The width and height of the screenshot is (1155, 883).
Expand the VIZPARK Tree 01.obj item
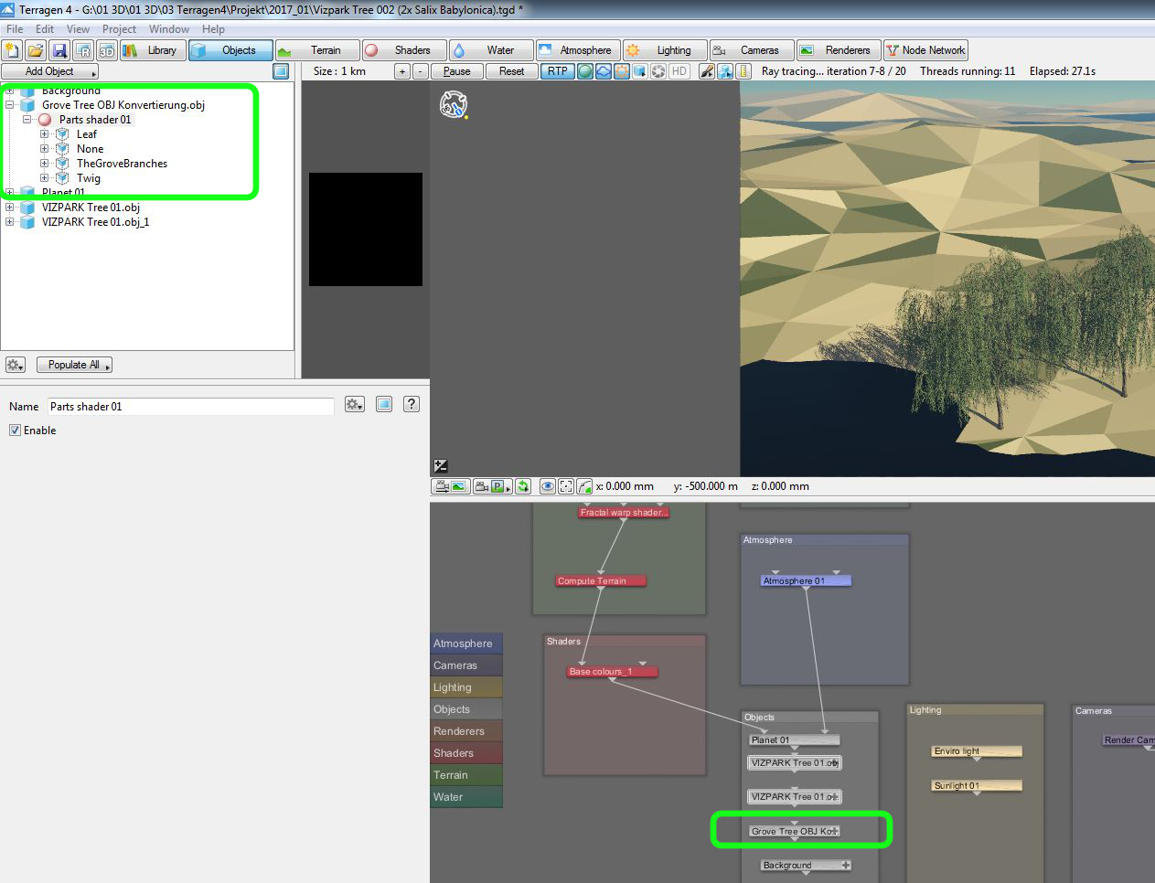[x=10, y=207]
